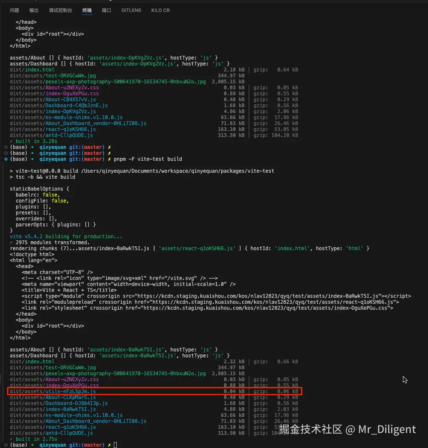The height and width of the screenshot is (448, 428).
Task: Open the stylesheet index-DguXePGu.css URL
Action: [265, 308]
